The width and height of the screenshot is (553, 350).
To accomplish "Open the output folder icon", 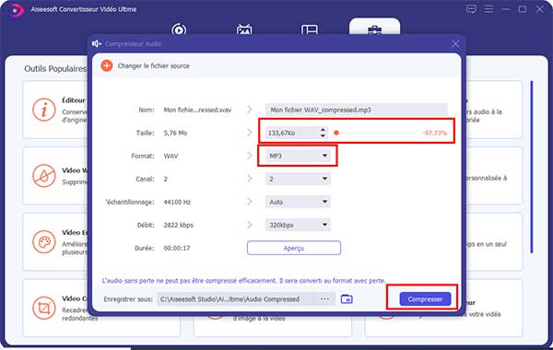I will tap(347, 299).
